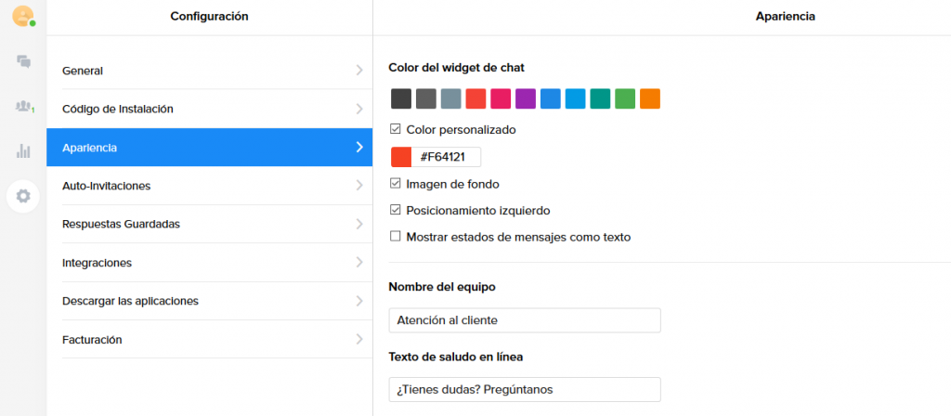951x416 pixels.
Task: Select the Apariencia menu item
Action: pos(209,147)
